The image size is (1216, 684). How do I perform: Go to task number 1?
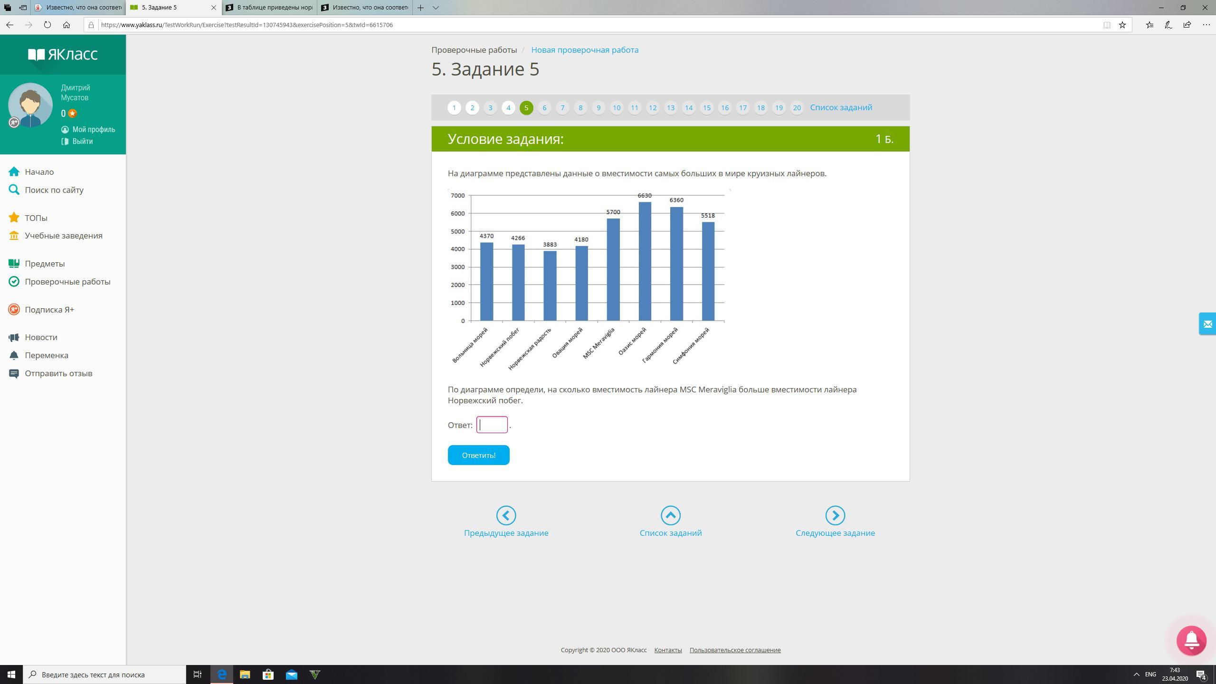tap(454, 108)
